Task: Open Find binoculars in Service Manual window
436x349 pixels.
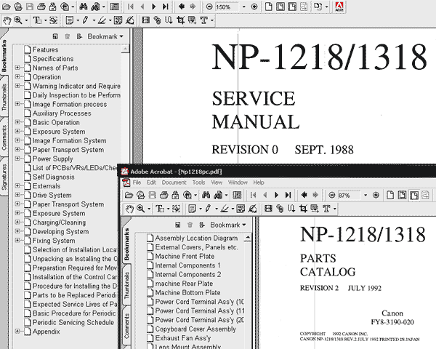Action: coord(83,7)
